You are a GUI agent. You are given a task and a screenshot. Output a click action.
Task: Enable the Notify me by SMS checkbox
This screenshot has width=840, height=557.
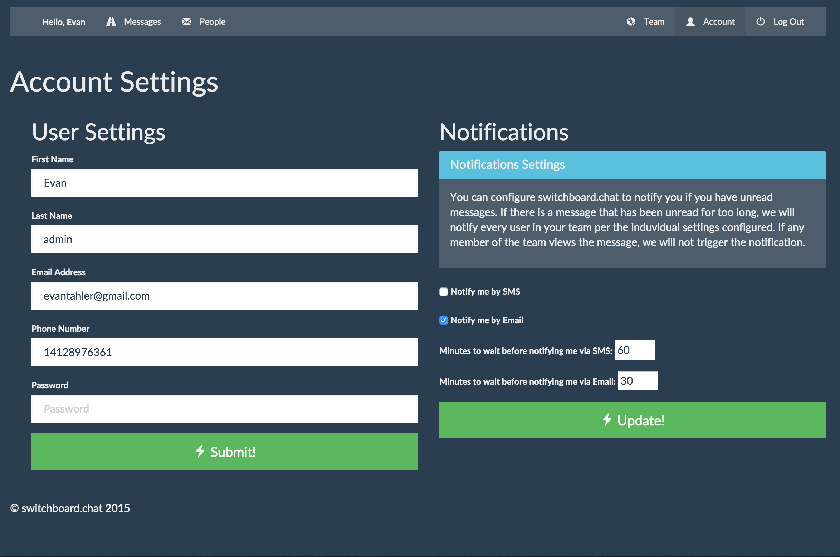point(443,292)
